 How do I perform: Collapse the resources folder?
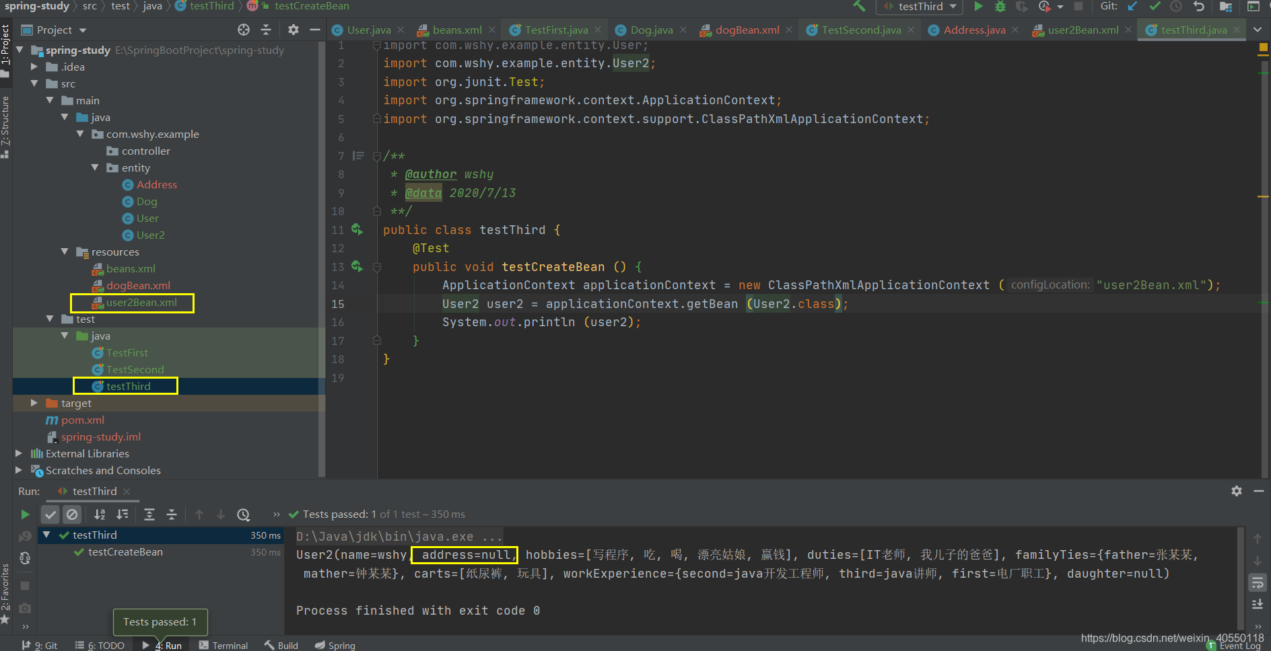(65, 252)
